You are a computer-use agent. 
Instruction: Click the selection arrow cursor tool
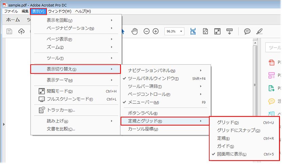click(123, 31)
